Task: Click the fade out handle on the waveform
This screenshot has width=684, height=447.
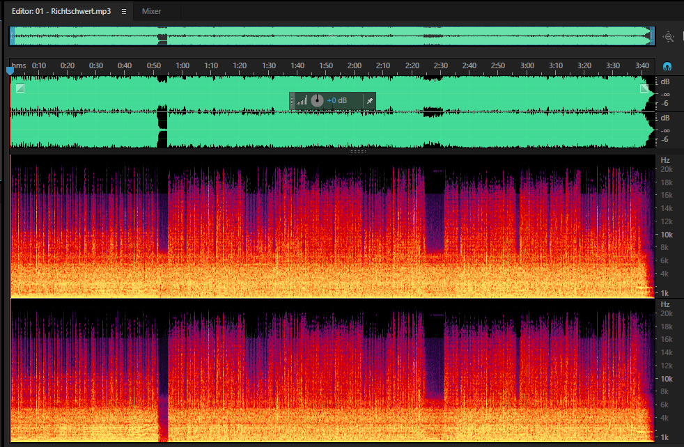Action: click(x=644, y=88)
